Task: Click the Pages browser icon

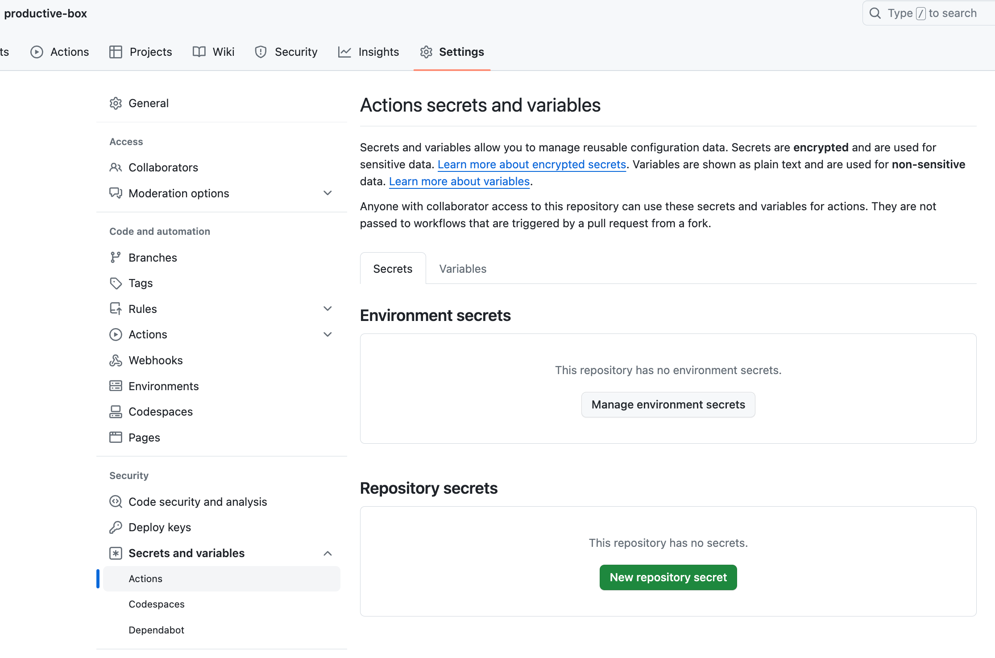Action: tap(116, 437)
